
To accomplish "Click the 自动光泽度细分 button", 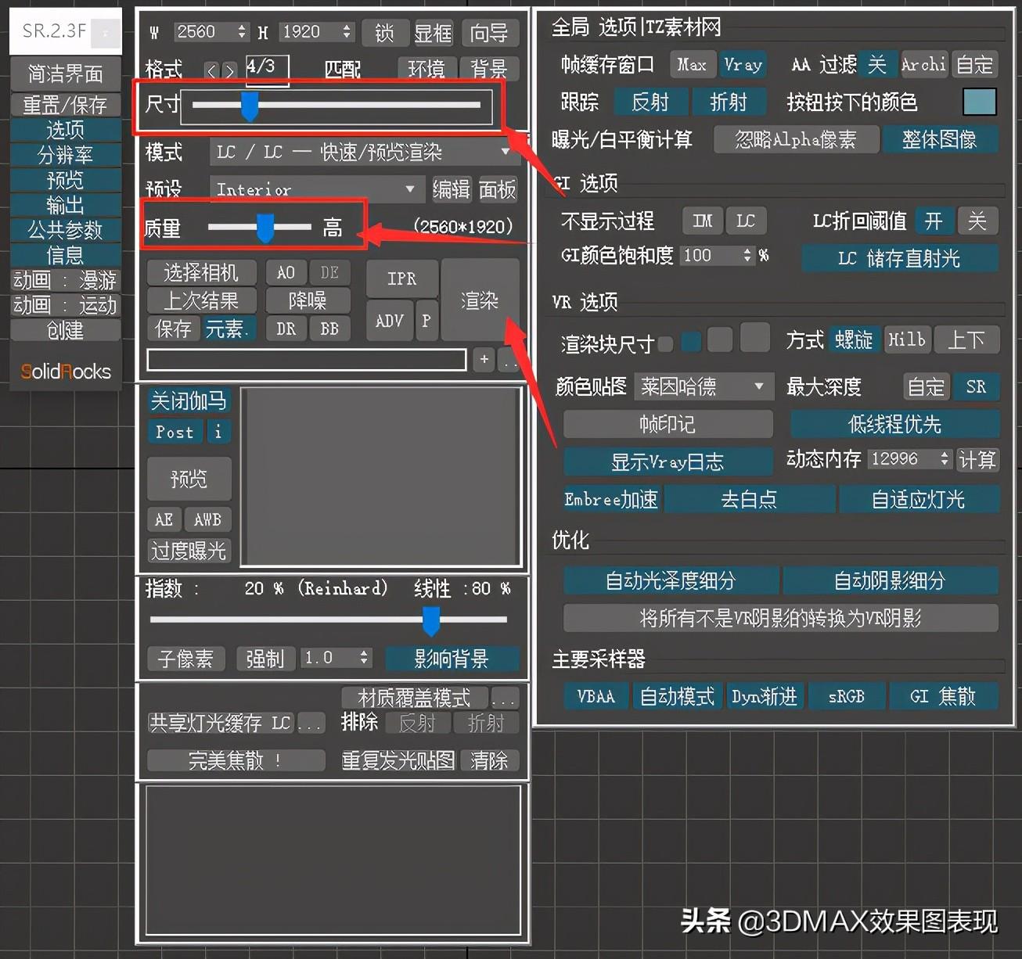I will click(x=671, y=581).
